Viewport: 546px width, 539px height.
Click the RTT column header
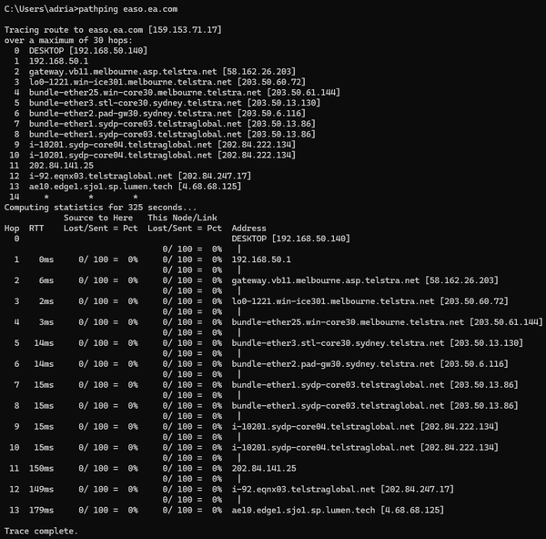36,228
